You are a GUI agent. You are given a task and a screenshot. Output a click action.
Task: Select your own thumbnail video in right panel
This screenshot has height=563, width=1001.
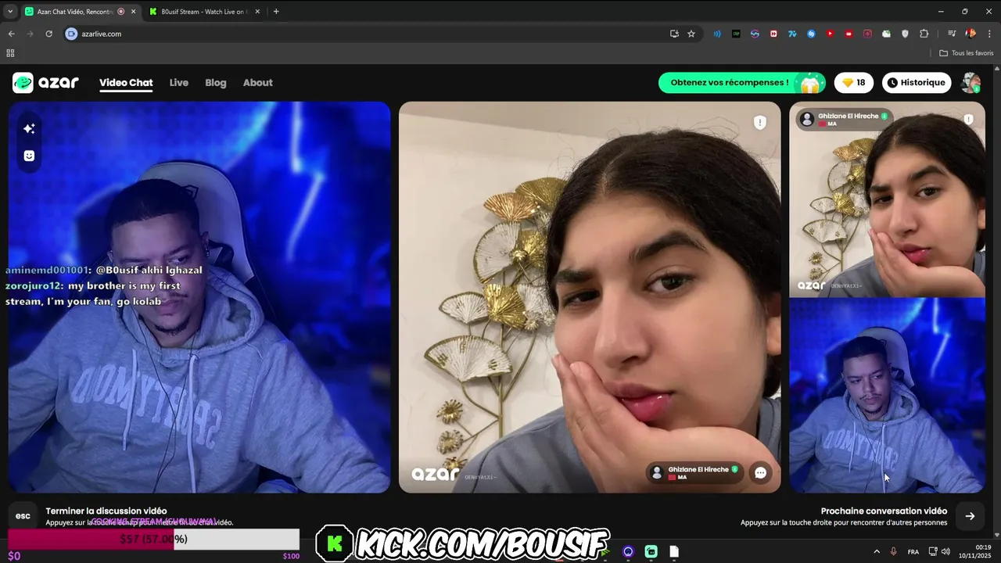coord(887,396)
